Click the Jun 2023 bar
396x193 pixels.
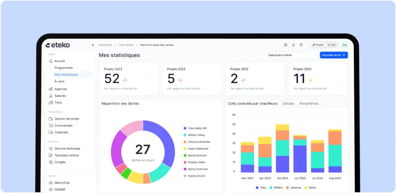click(x=300, y=154)
